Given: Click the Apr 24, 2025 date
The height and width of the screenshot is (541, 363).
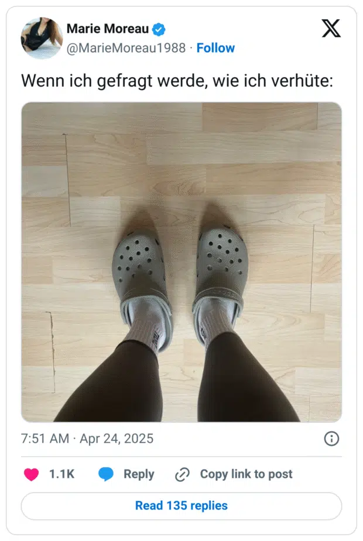Looking at the screenshot, I should click(x=117, y=439).
